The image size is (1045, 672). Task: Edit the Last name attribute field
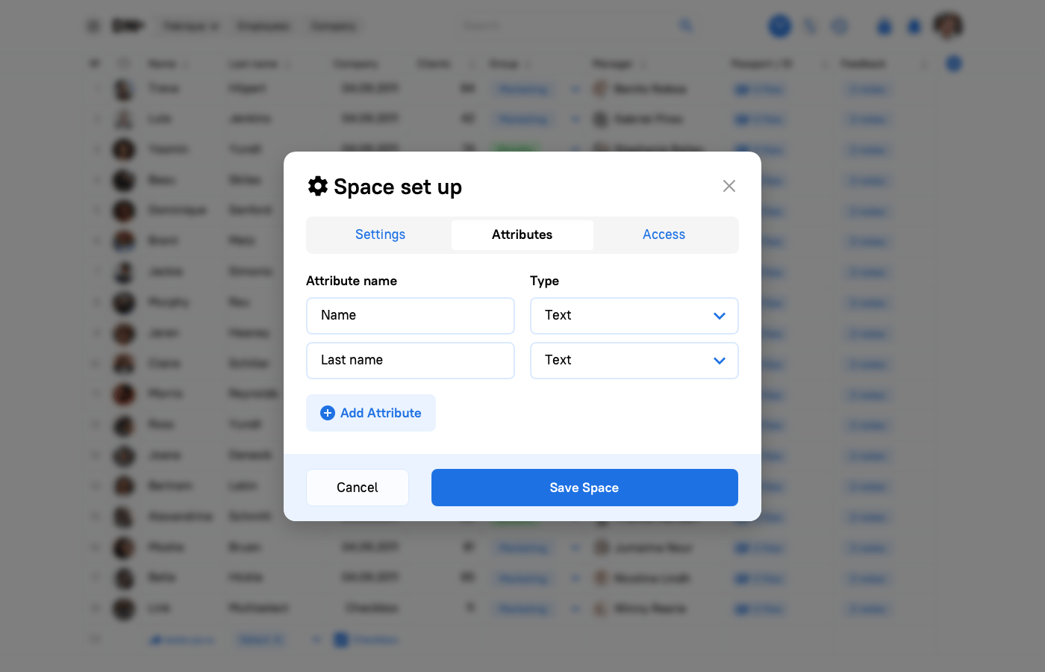click(x=411, y=361)
